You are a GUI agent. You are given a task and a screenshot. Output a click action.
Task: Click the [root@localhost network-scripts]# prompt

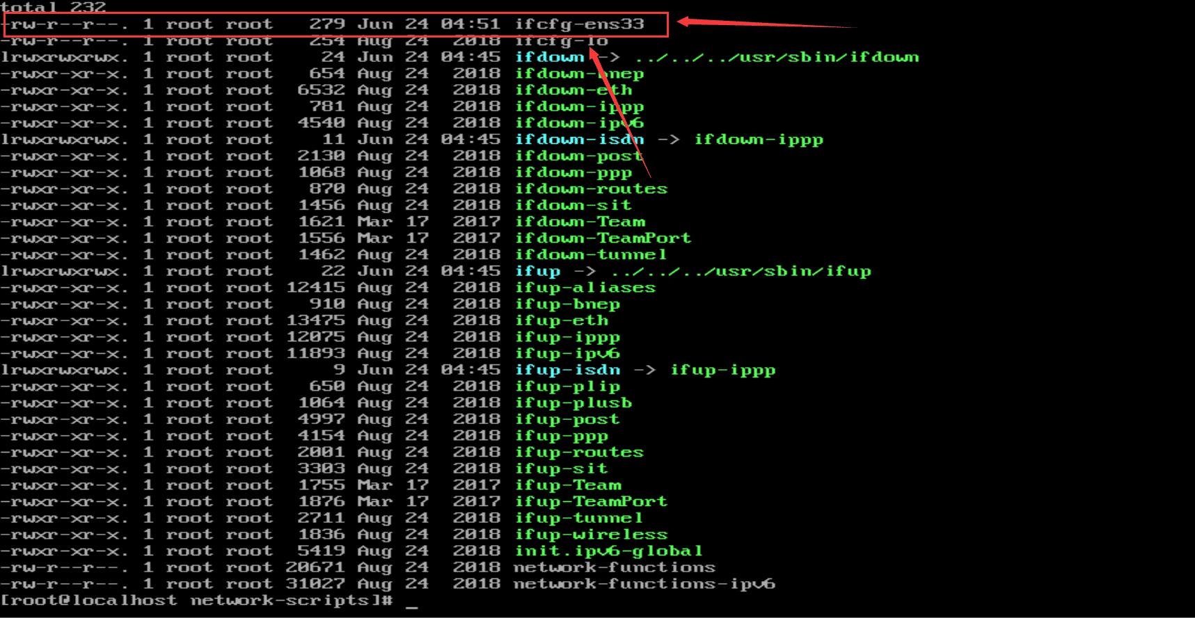[x=197, y=601]
